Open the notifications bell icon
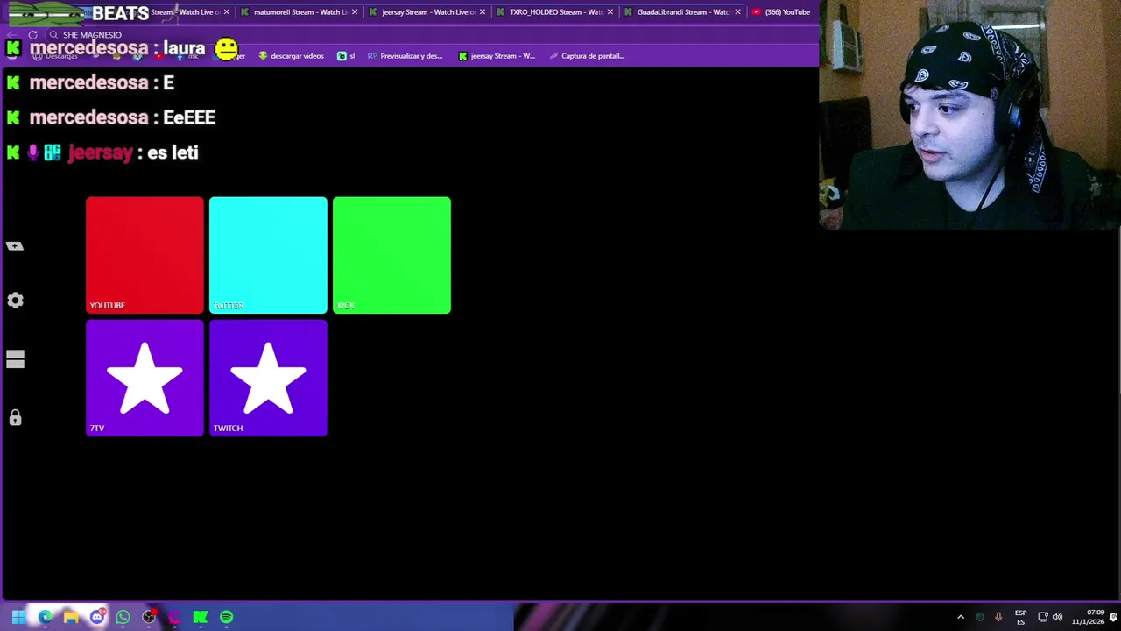 [x=1113, y=617]
